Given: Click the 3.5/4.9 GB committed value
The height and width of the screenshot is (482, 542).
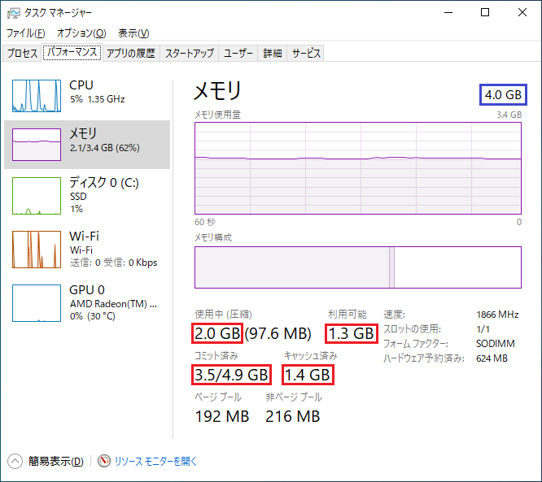Looking at the screenshot, I should [x=231, y=375].
